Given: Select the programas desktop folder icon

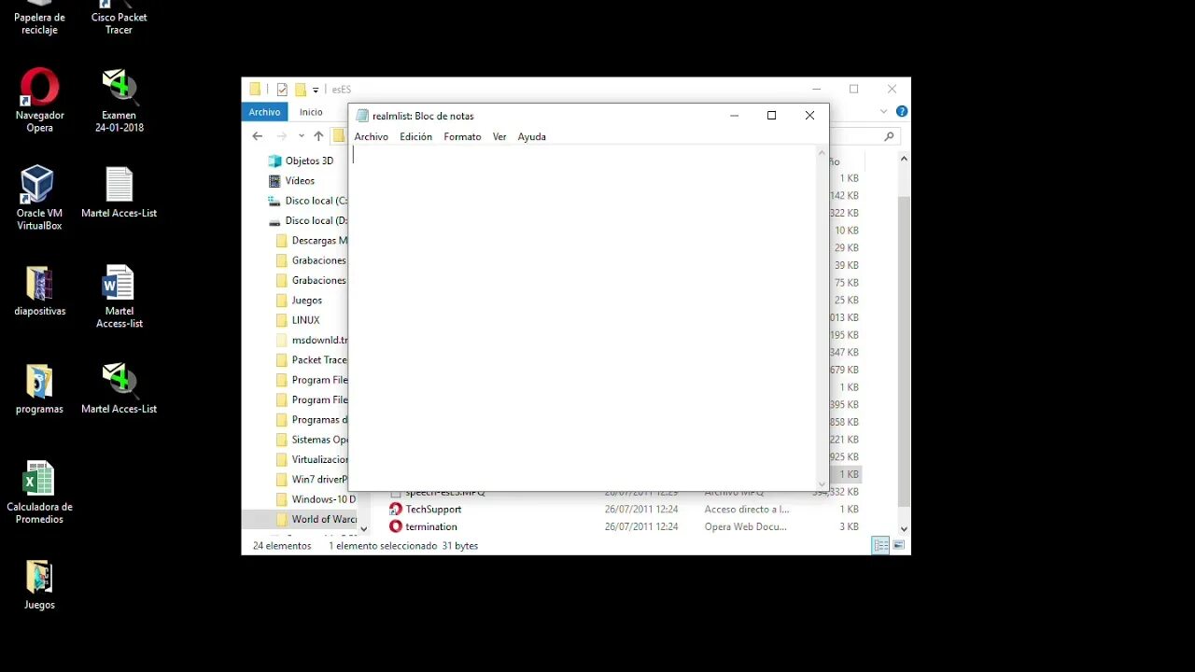Looking at the screenshot, I should click(x=39, y=388).
